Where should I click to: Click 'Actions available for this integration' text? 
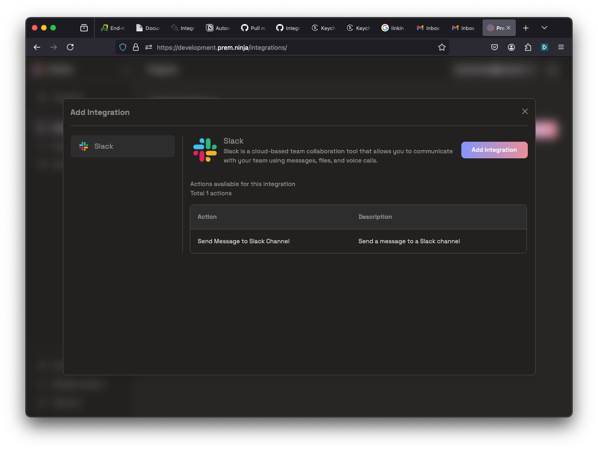pos(243,184)
